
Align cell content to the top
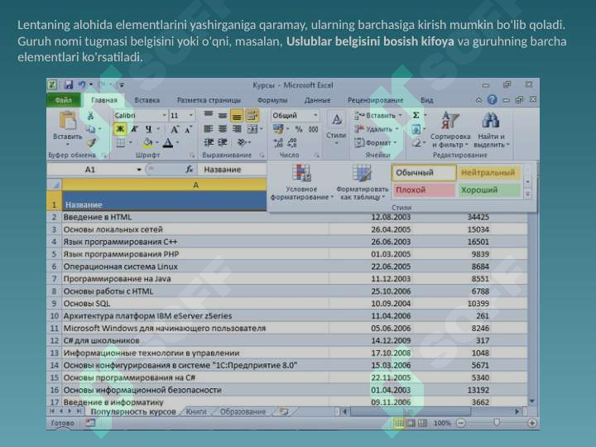point(208,115)
